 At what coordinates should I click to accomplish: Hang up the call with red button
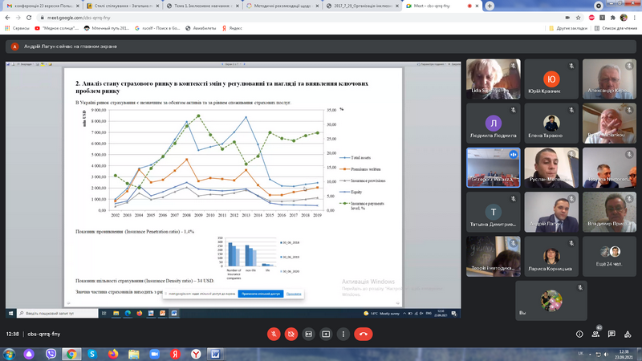point(364,333)
